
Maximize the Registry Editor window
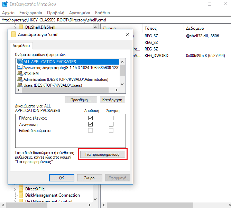click(x=210, y=4)
